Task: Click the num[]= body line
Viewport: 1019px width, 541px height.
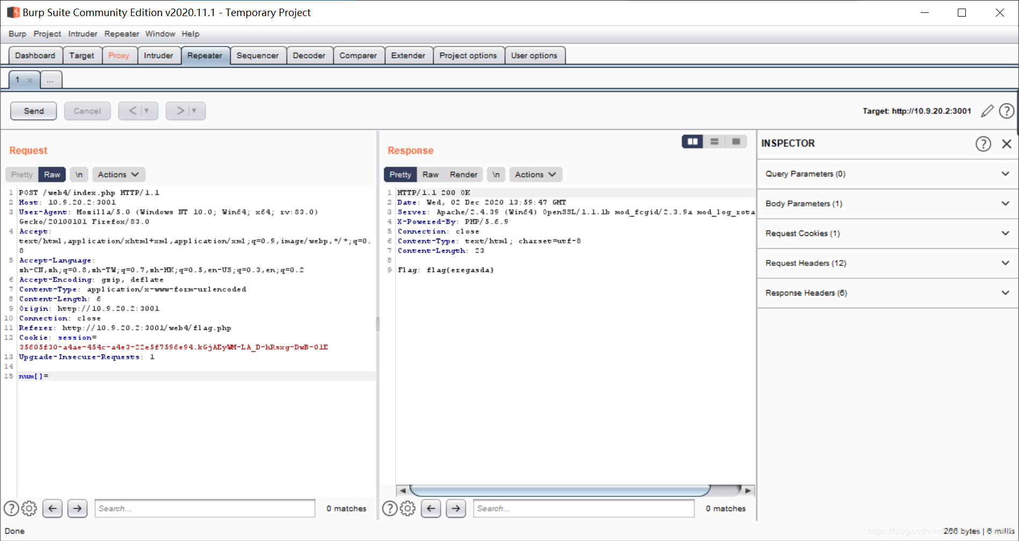Action: 196,376
